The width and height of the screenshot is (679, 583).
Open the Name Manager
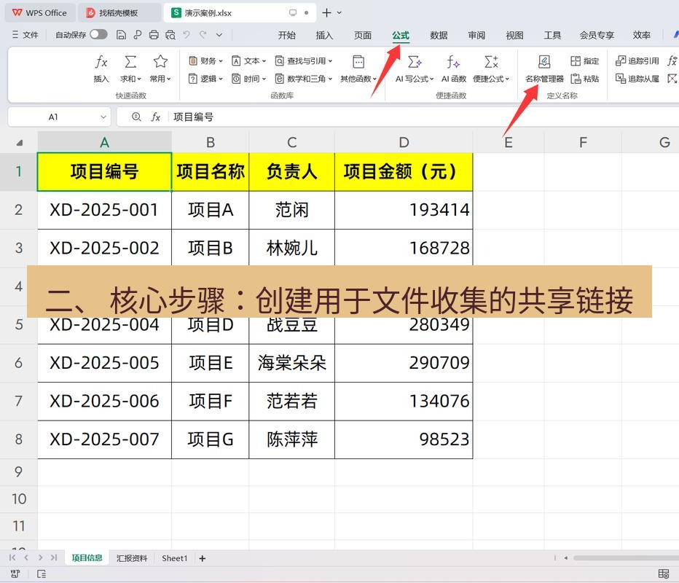click(544, 69)
